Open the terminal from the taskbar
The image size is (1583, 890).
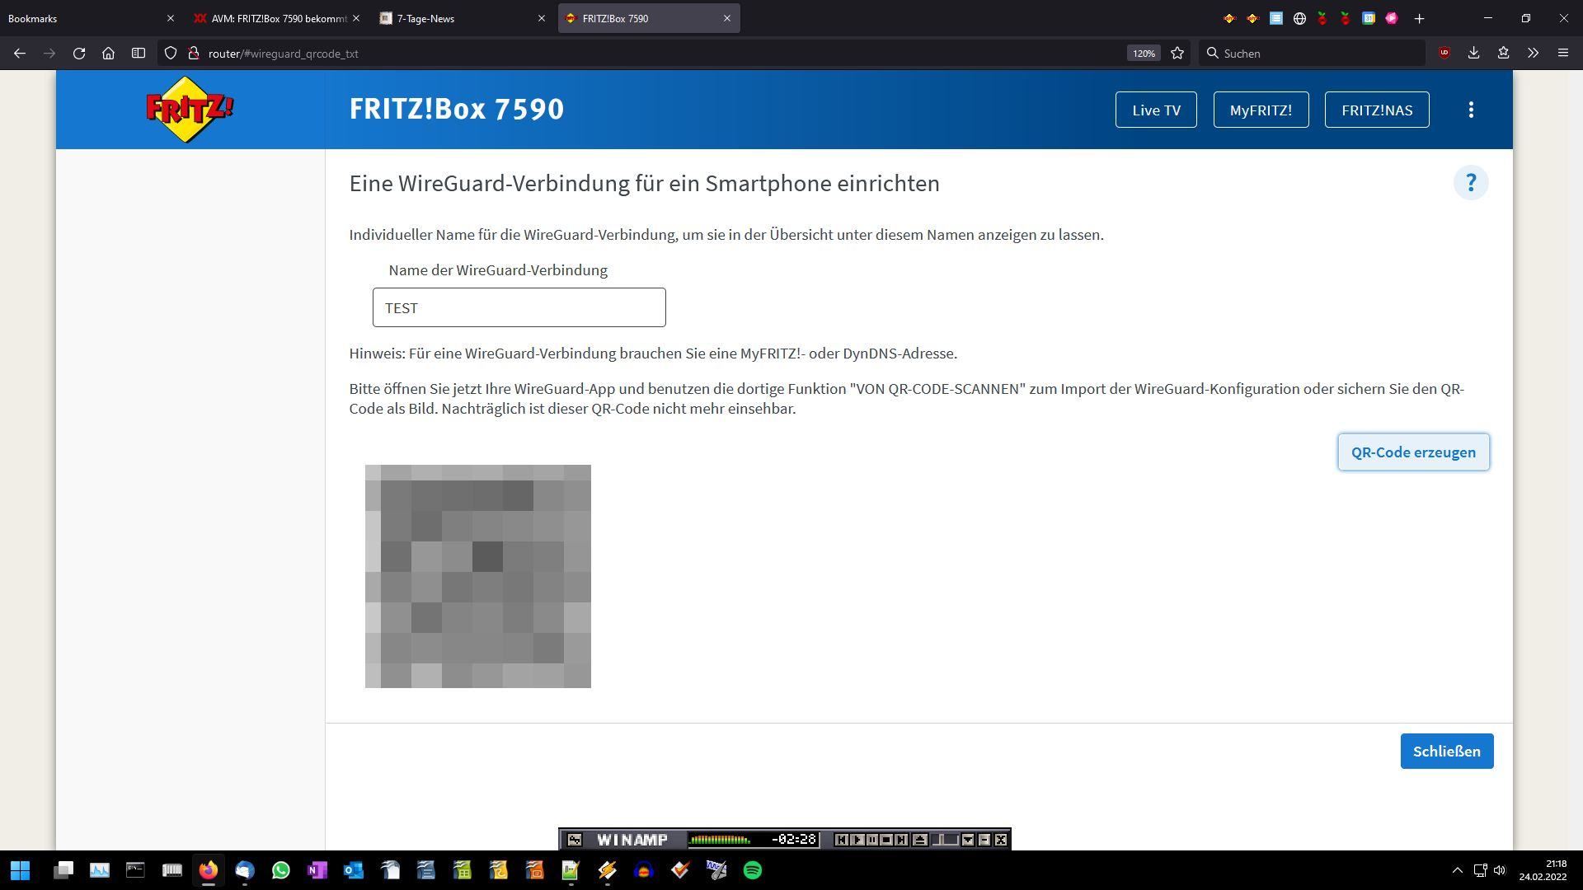[x=135, y=870]
